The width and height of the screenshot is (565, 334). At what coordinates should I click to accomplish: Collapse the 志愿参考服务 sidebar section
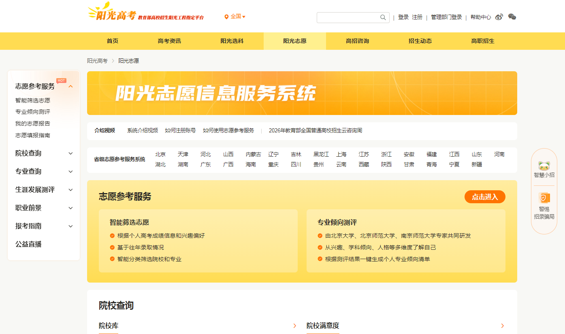point(70,86)
